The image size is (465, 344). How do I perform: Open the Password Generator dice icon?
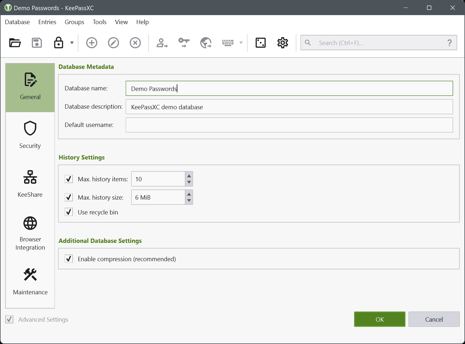tap(260, 43)
